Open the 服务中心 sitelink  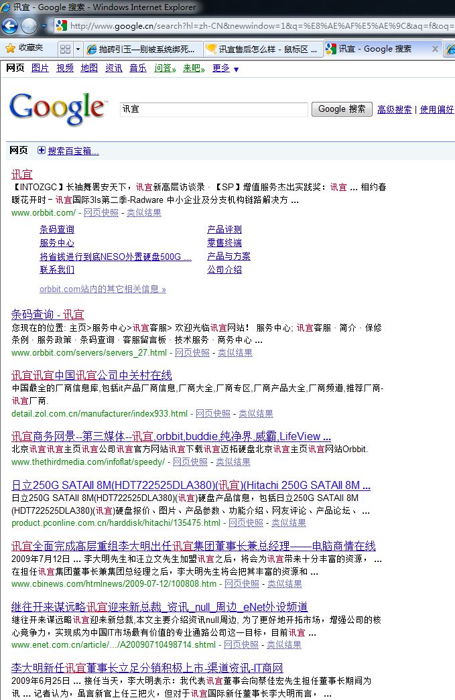(x=57, y=243)
